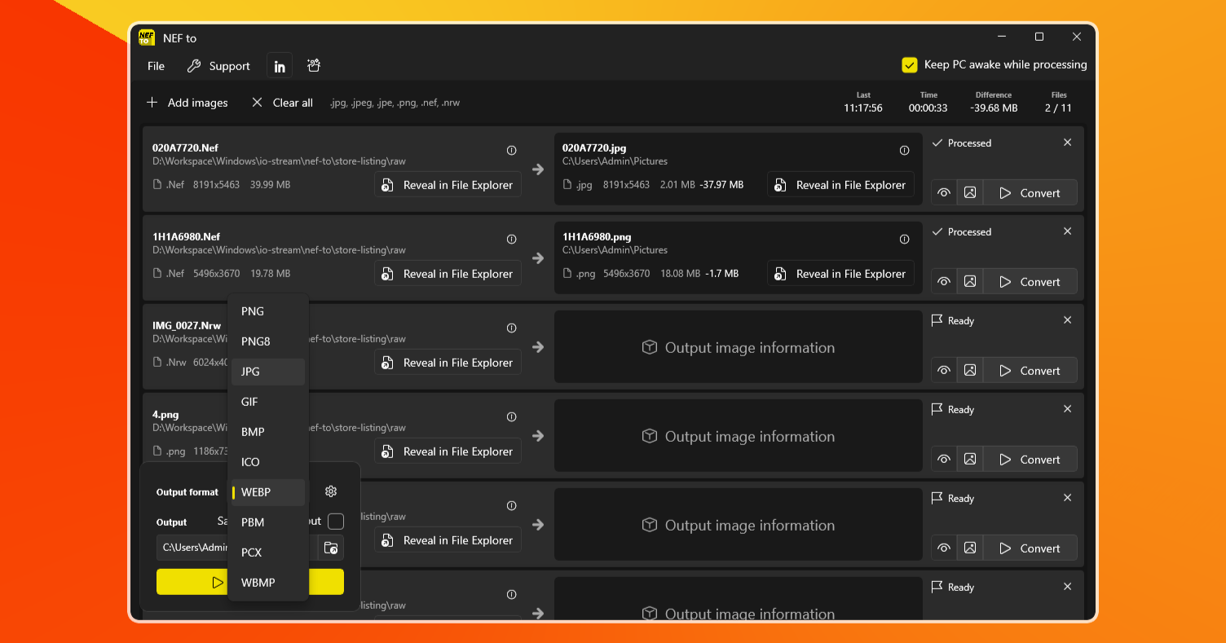The height and width of the screenshot is (643, 1226).
Task: Remove 020A7720.Nef from the list
Action: [x=1067, y=143]
